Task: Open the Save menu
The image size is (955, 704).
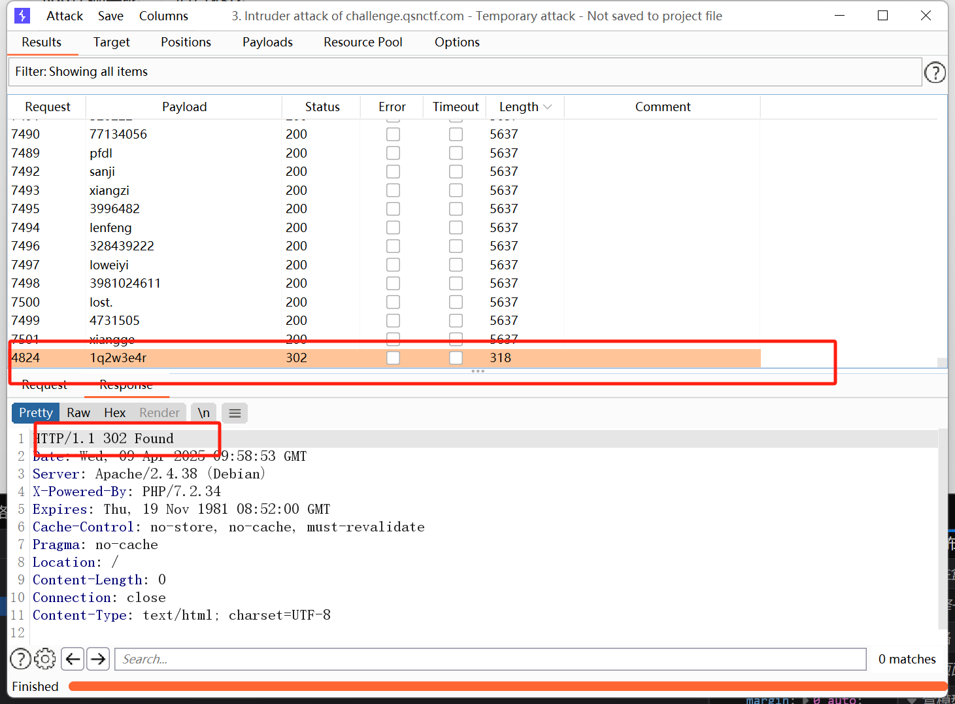Action: click(x=110, y=16)
